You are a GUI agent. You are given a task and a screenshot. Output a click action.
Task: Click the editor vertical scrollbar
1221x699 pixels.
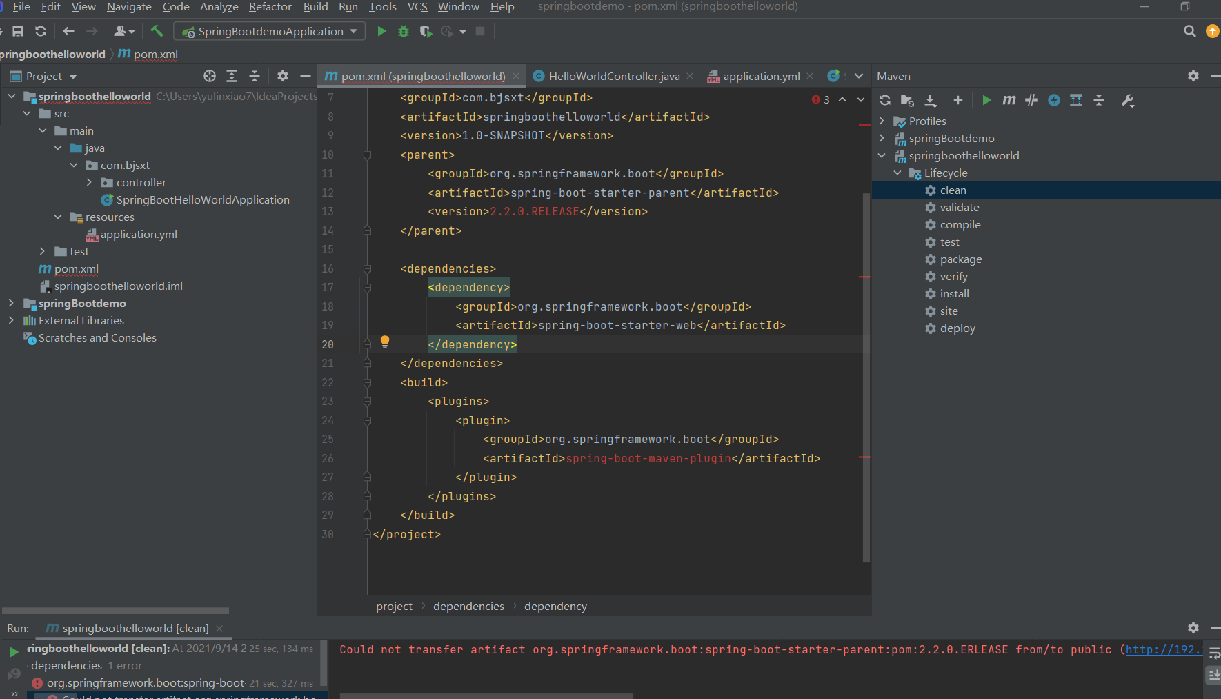click(866, 377)
